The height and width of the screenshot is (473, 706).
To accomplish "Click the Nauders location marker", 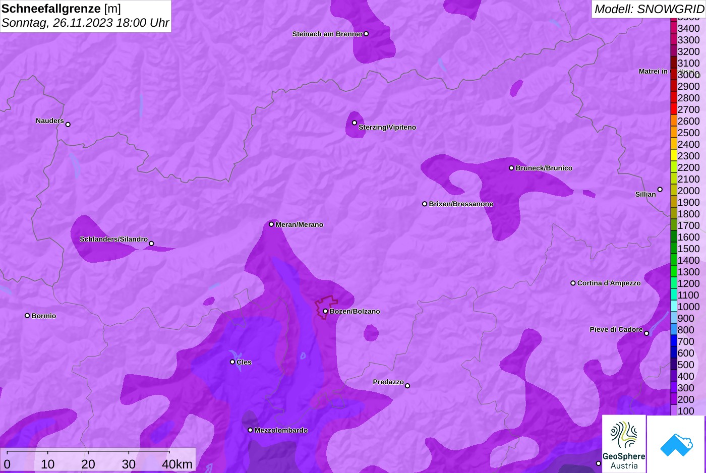I will (x=68, y=125).
